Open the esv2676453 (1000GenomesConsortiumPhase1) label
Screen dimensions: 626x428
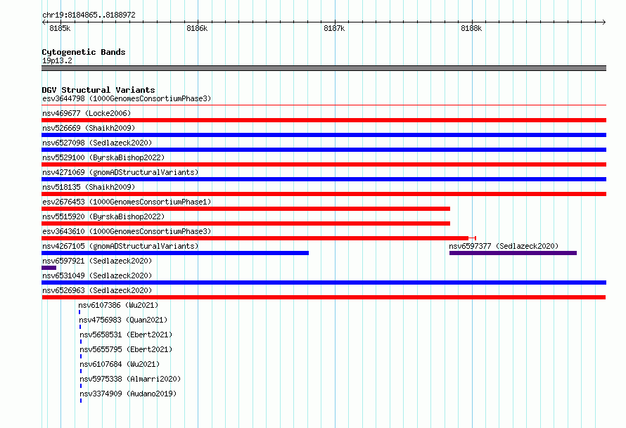(x=127, y=202)
